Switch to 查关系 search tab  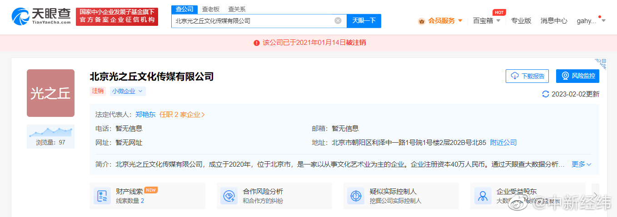click(x=237, y=9)
